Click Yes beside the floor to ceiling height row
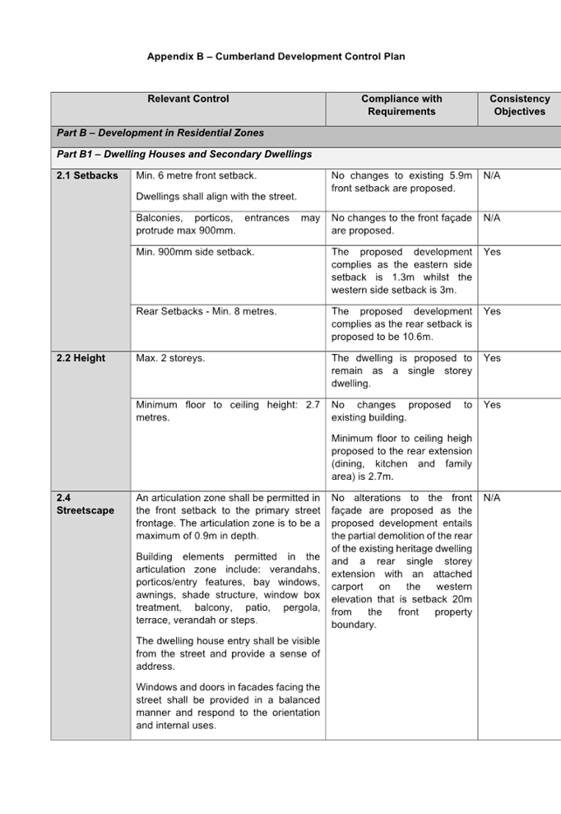This screenshot has width=561, height=814. (492, 405)
